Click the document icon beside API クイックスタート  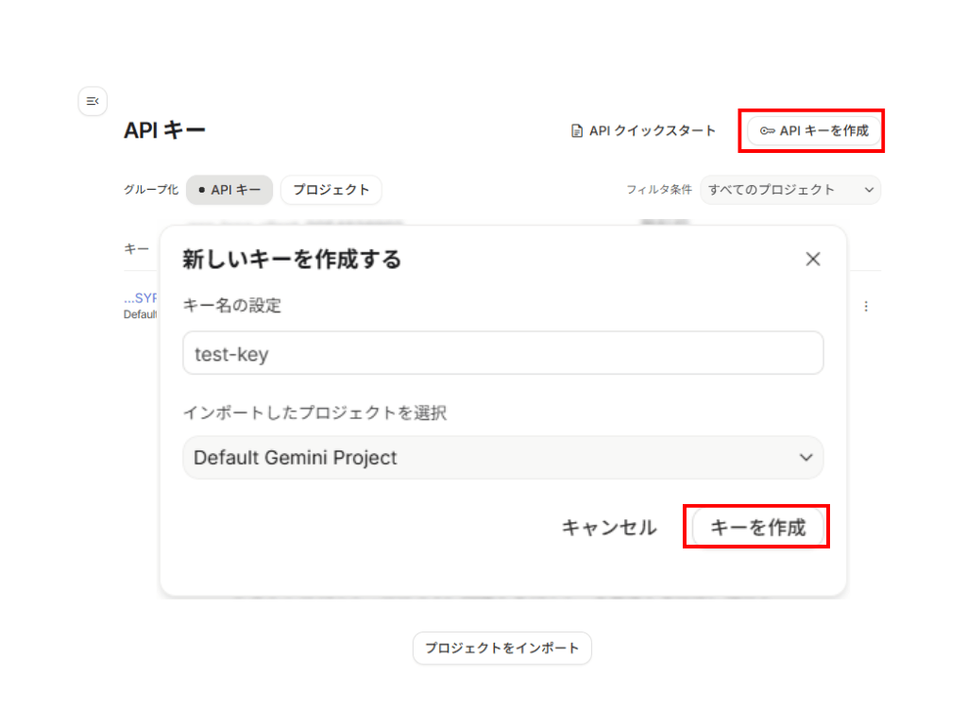(577, 131)
